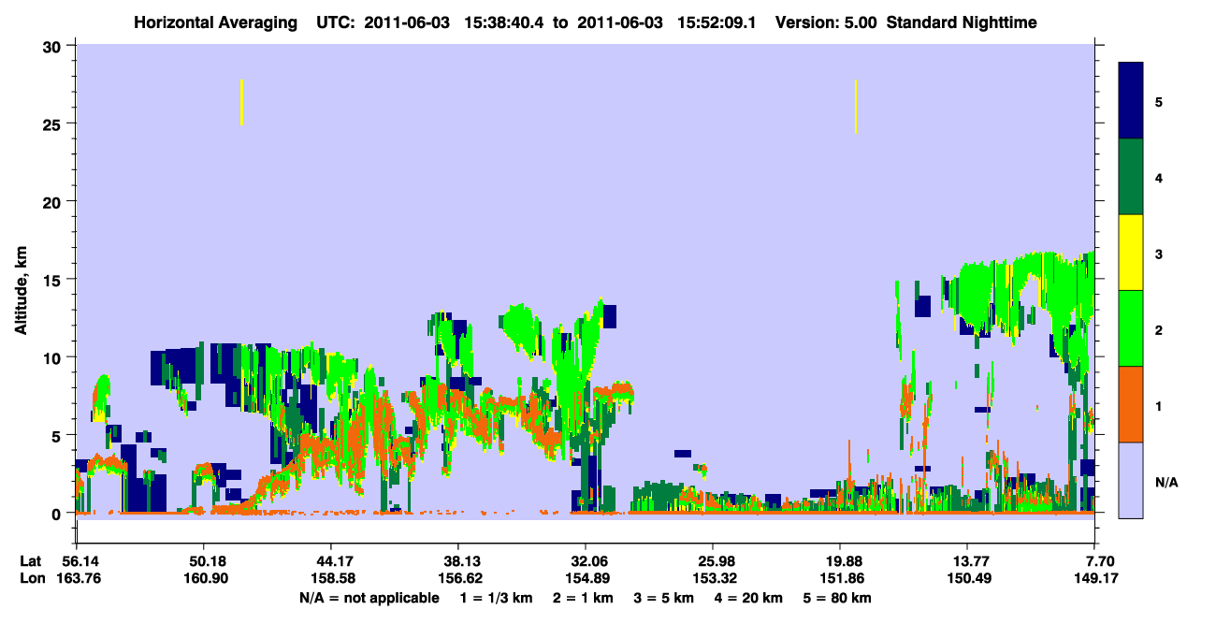Click the orange color bar segment labeled 1

point(1131,403)
